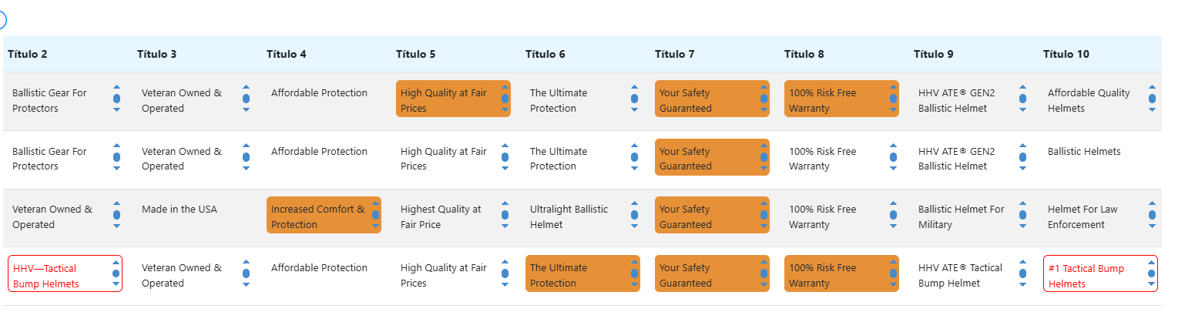This screenshot has width=1185, height=312.
Task: Click up arrow in Ballistic Helmet For Military cell
Action: [1022, 204]
